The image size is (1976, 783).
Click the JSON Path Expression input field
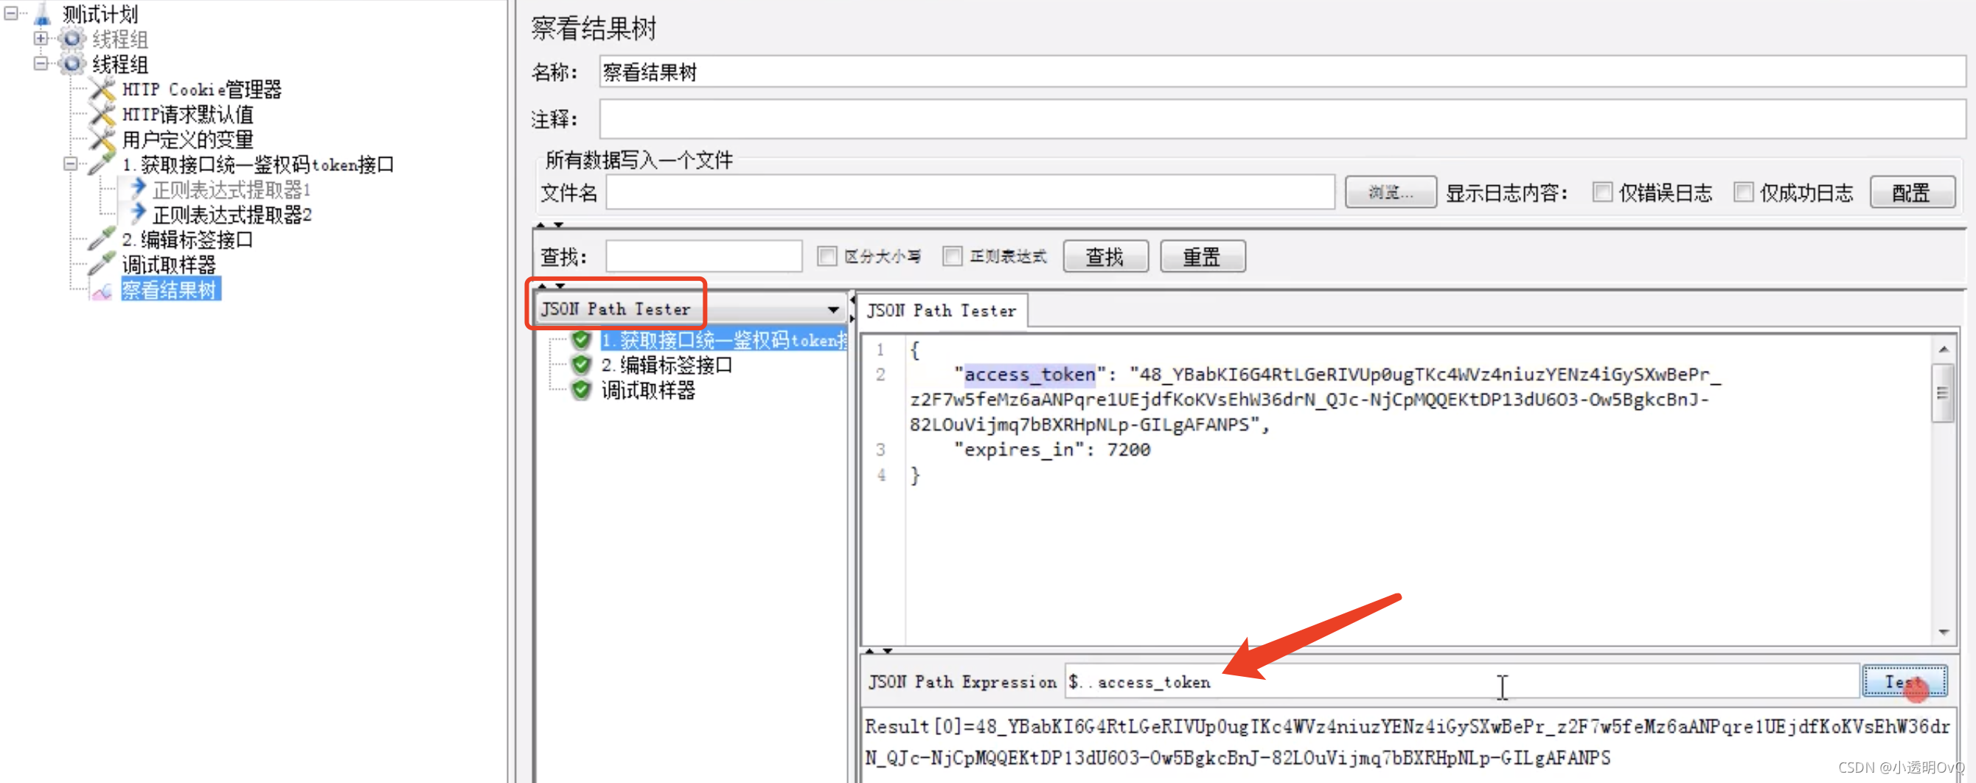coord(1461,682)
